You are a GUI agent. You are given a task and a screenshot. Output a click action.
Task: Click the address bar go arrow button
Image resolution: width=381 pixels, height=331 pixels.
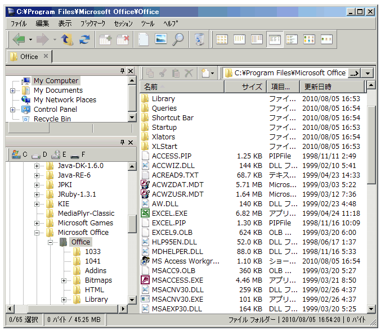coord(355,73)
